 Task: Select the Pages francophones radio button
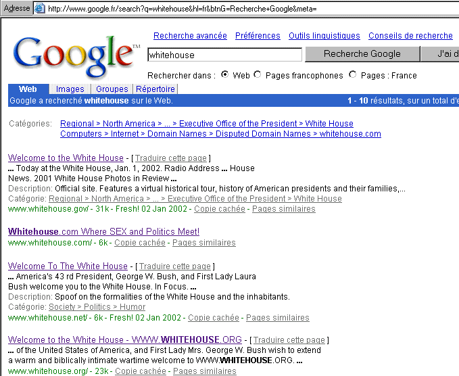pos(258,74)
